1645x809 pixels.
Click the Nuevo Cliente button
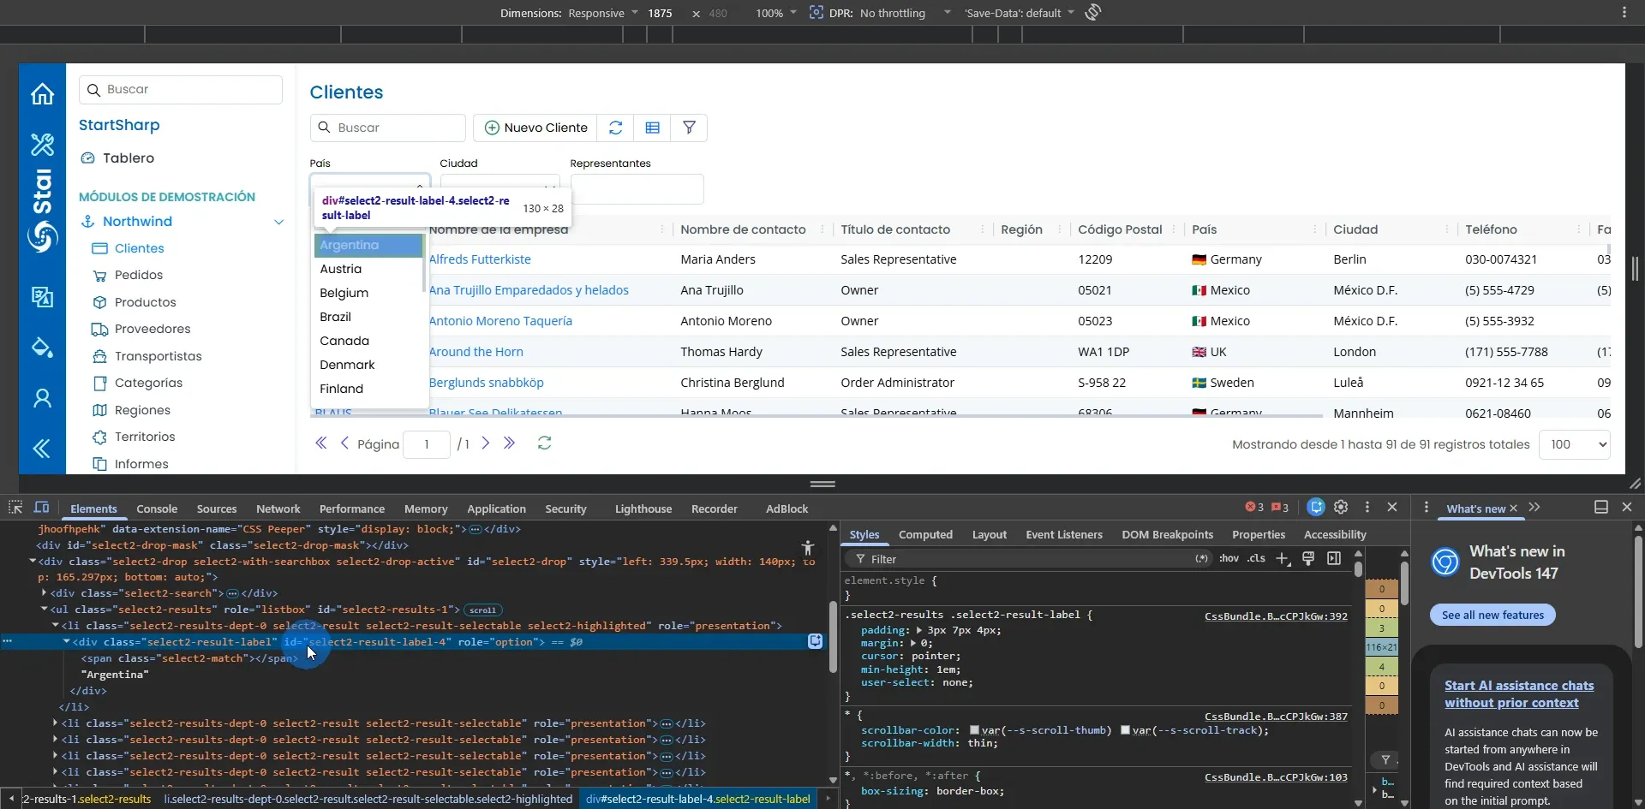(535, 128)
